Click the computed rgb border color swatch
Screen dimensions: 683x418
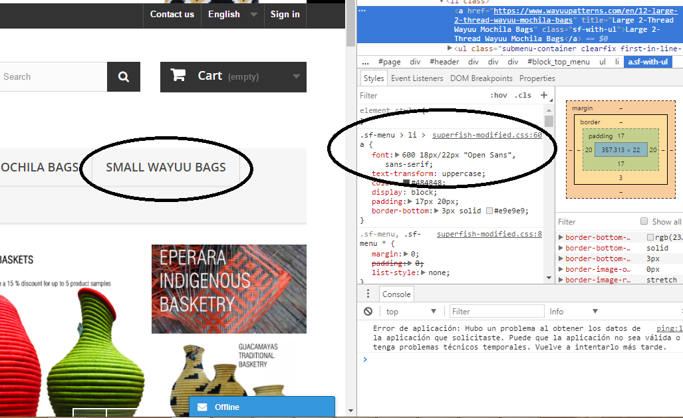point(650,237)
